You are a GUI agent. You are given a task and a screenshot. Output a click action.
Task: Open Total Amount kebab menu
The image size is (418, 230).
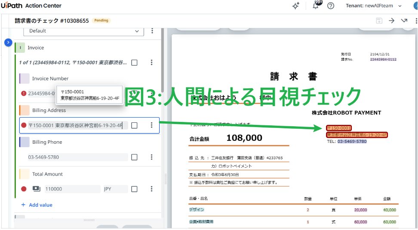(151, 189)
